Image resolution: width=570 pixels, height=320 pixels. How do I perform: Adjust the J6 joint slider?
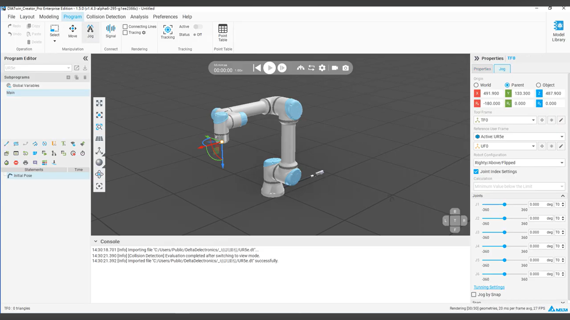(504, 274)
